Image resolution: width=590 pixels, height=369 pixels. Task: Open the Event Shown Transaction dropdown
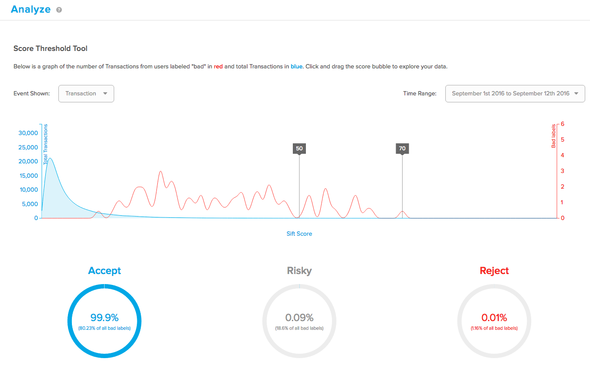point(86,94)
